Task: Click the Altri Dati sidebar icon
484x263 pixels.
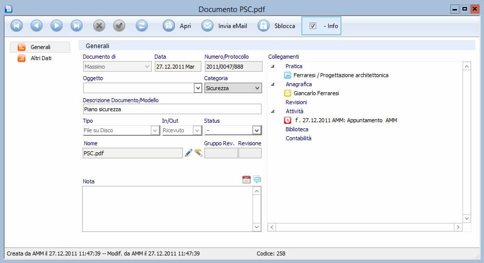Action: click(22, 58)
